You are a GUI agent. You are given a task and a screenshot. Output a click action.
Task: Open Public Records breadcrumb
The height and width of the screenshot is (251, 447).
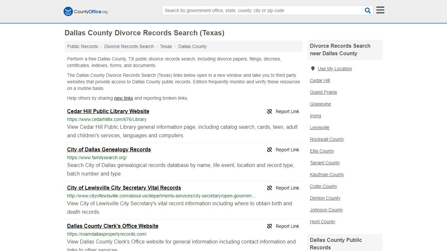coord(82,46)
